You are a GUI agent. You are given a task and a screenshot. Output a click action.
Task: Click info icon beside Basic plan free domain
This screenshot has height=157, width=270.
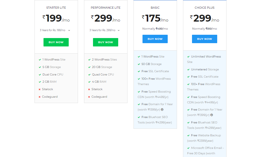click(162, 110)
